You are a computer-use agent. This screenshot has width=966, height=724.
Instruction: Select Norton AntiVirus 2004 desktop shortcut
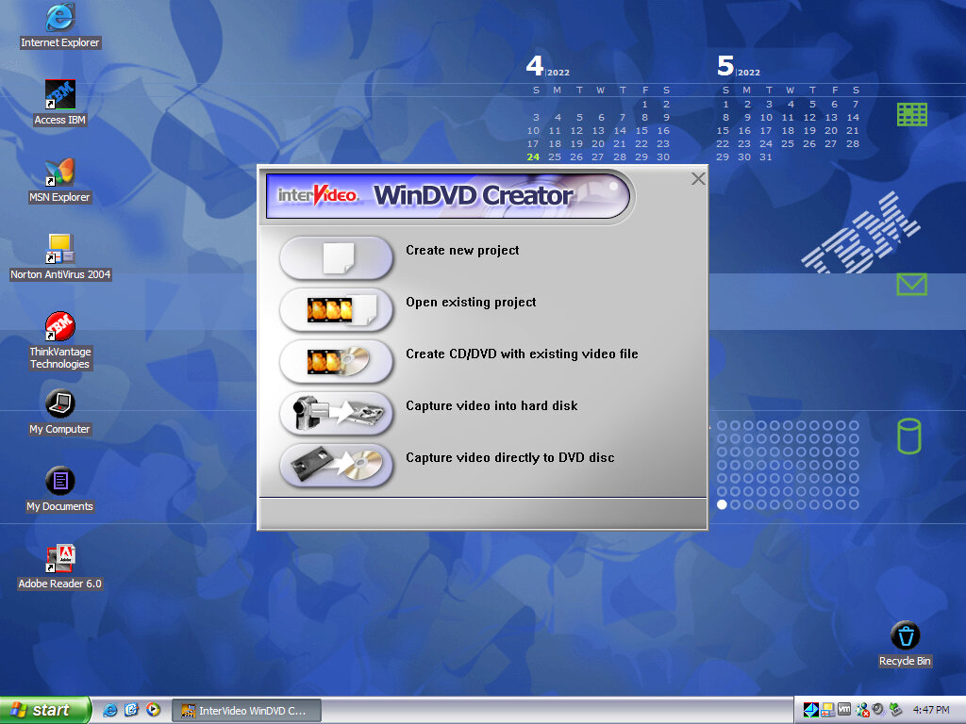click(x=60, y=249)
